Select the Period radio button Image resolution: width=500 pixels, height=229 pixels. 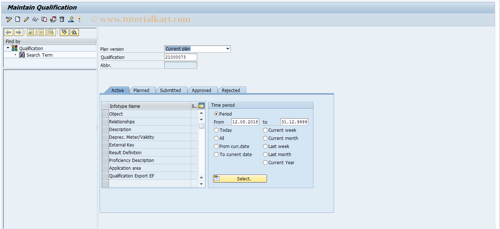[216, 114]
